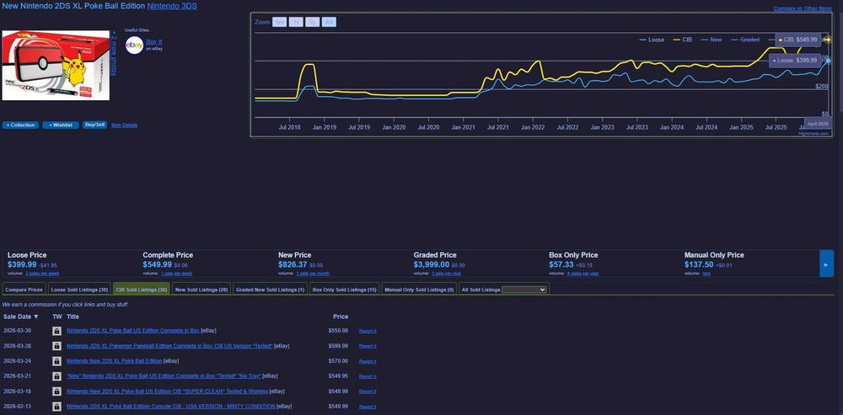Open the Nintendo 3DS console link
The image size is (843, 415).
pyautogui.click(x=171, y=7)
